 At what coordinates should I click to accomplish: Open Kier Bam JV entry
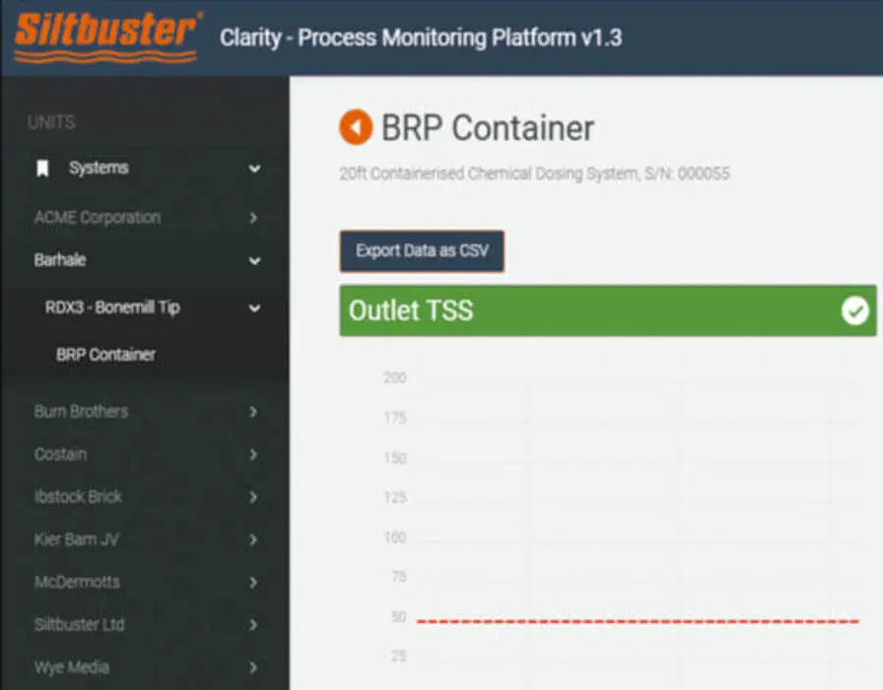pos(76,539)
